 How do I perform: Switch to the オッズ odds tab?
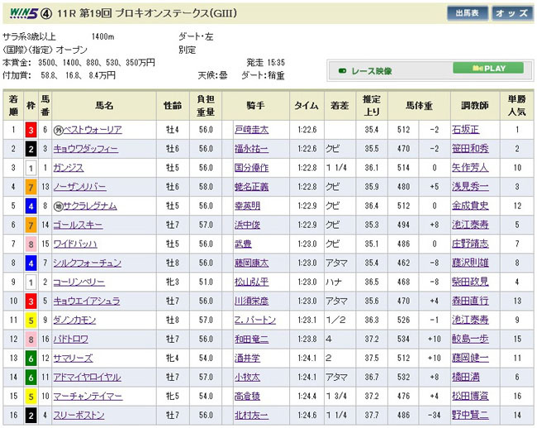pos(512,13)
